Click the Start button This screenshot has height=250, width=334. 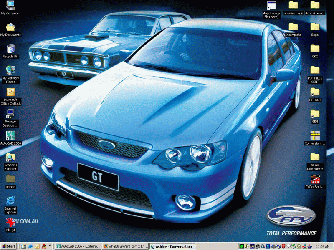pos(8,246)
